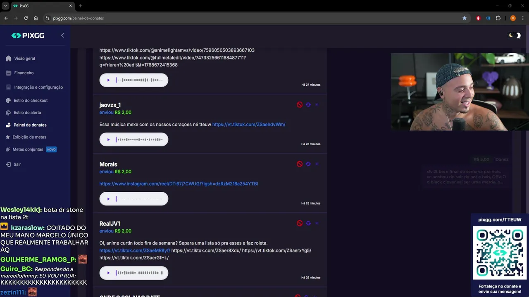This screenshot has width=529, height=297.
Task: Click the 'Há 29 minutos' timestamp
Action: [x=311, y=278]
